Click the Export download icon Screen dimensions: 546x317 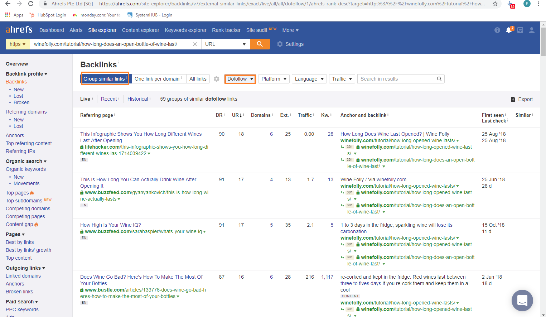513,99
